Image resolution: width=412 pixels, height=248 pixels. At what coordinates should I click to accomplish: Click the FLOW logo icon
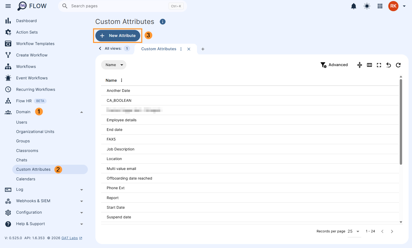tap(22, 6)
